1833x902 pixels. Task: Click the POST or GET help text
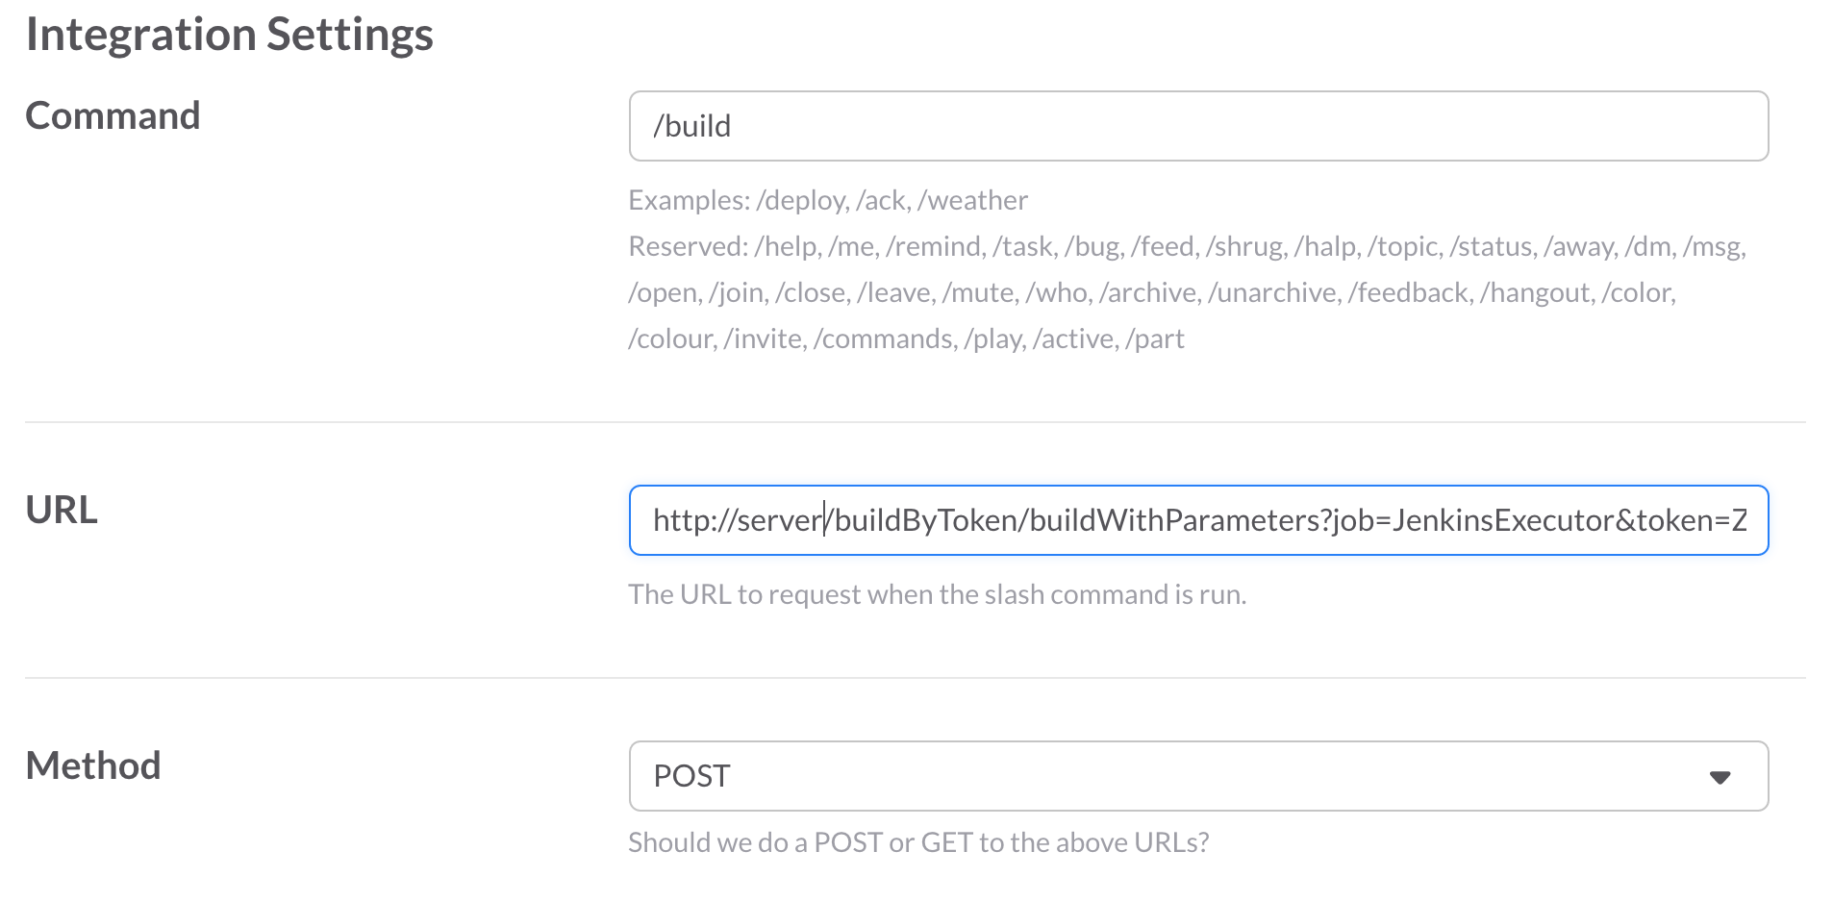coord(918,843)
